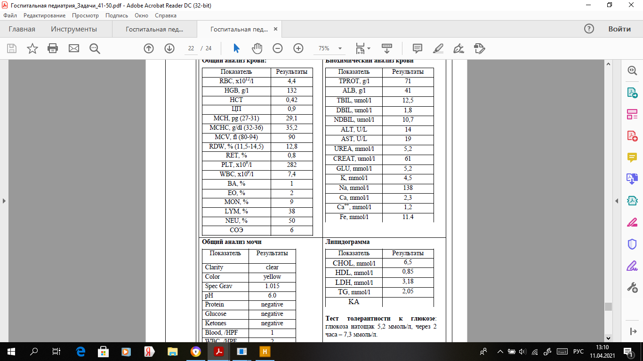The width and height of the screenshot is (643, 361).
Task: Switch input language РУС indicator
Action: point(578,351)
